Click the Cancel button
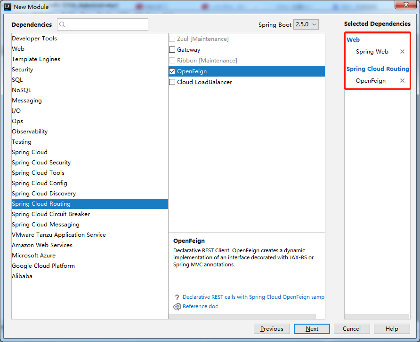The height and width of the screenshot is (342, 420). click(352, 329)
